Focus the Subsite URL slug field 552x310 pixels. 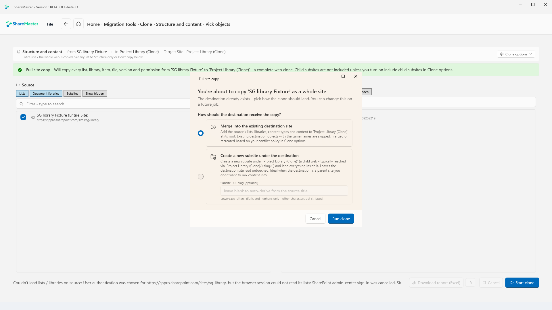pos(284,191)
